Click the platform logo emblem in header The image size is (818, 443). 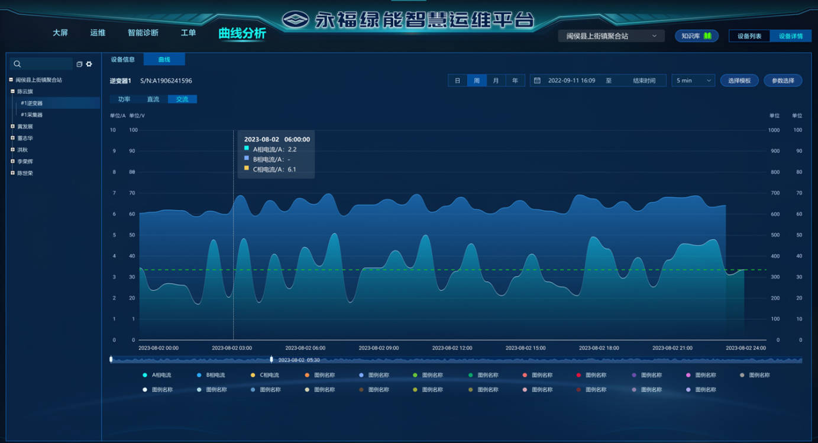296,20
